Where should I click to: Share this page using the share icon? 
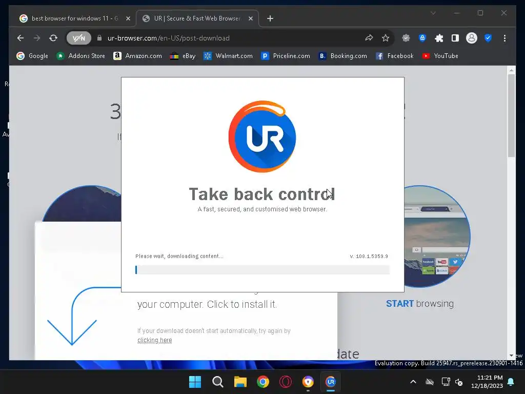click(x=369, y=38)
